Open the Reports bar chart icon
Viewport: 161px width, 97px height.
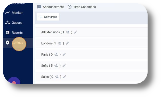pyautogui.click(x=7, y=33)
